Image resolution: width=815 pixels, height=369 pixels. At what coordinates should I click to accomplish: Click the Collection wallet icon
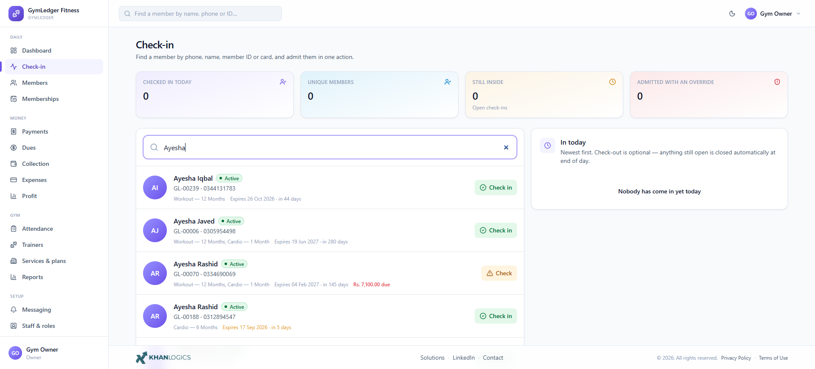click(14, 164)
